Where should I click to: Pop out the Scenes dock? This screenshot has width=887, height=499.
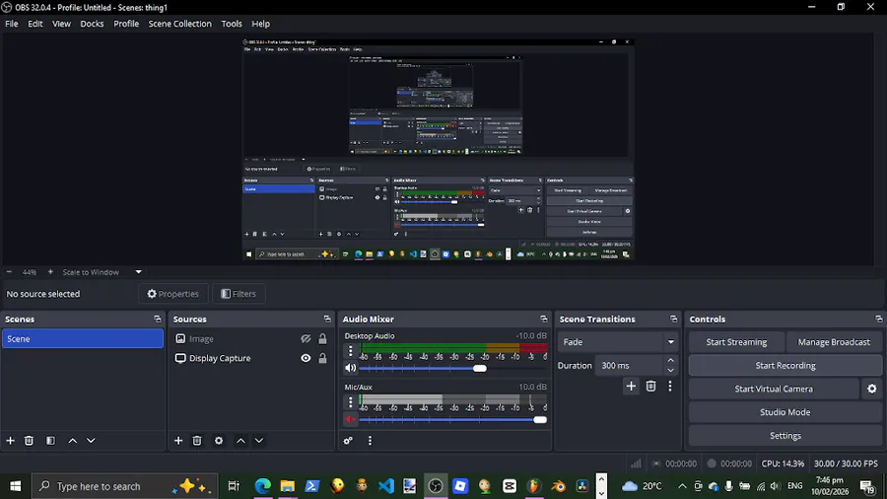[158, 320]
